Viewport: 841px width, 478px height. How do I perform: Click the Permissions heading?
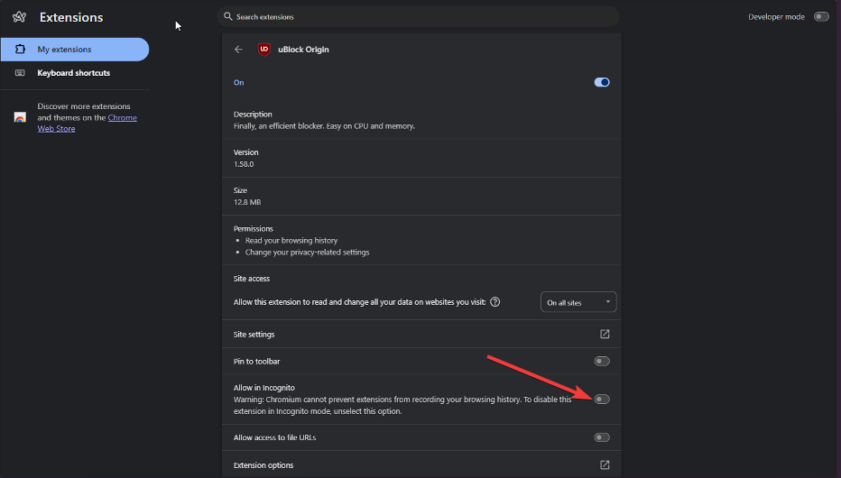[x=254, y=228]
